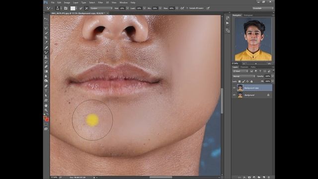Screen dimensions: 318x179
Task: Select the Clone Stamp tool
Action: point(46,57)
